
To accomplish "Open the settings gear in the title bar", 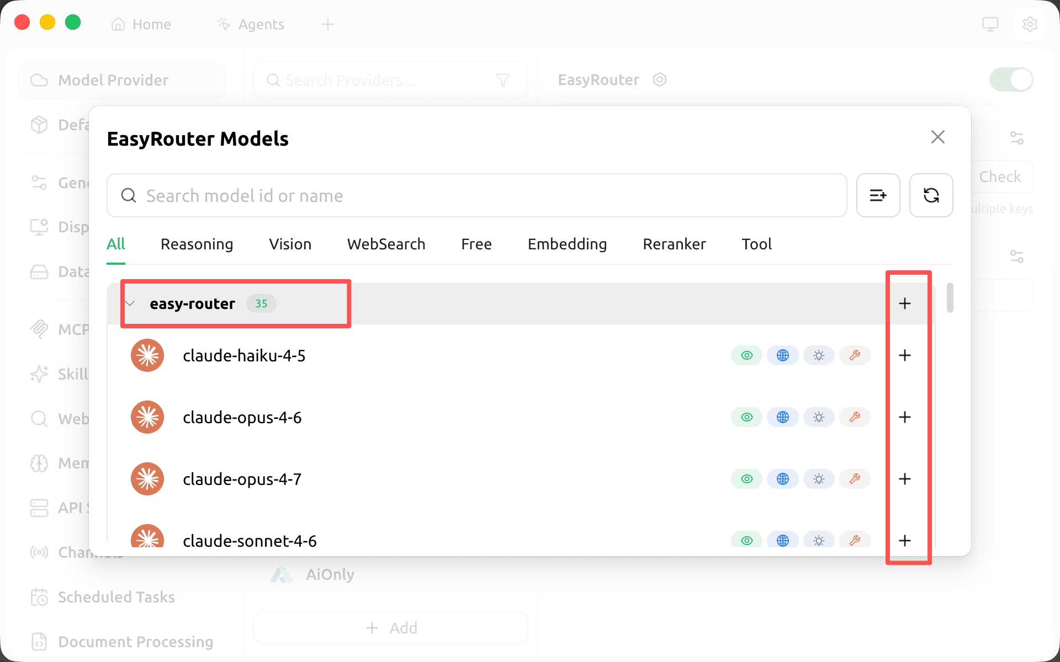I will (1030, 24).
